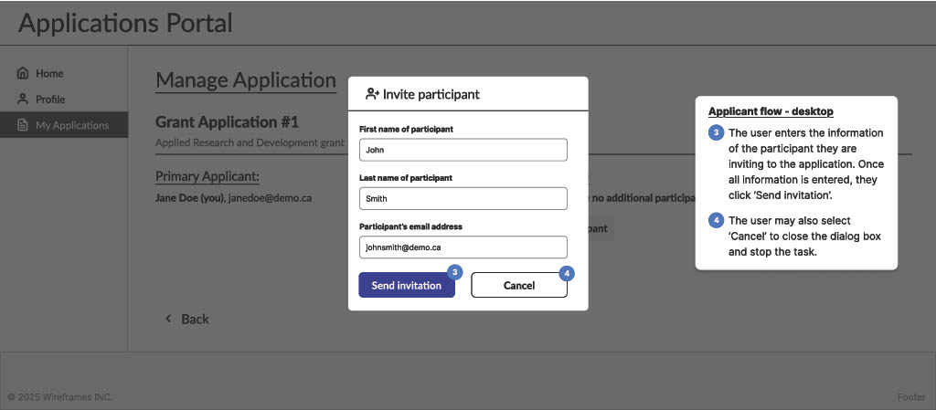This screenshot has width=936, height=410.
Task: Click the Back chevron arrow icon
Action: (x=168, y=319)
